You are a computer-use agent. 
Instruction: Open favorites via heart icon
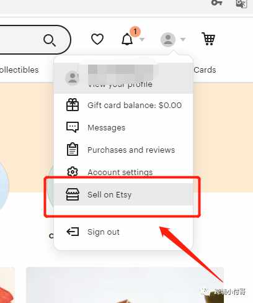coord(97,39)
